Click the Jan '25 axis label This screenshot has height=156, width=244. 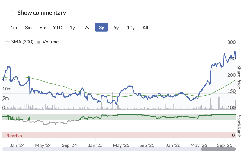tap(95, 145)
